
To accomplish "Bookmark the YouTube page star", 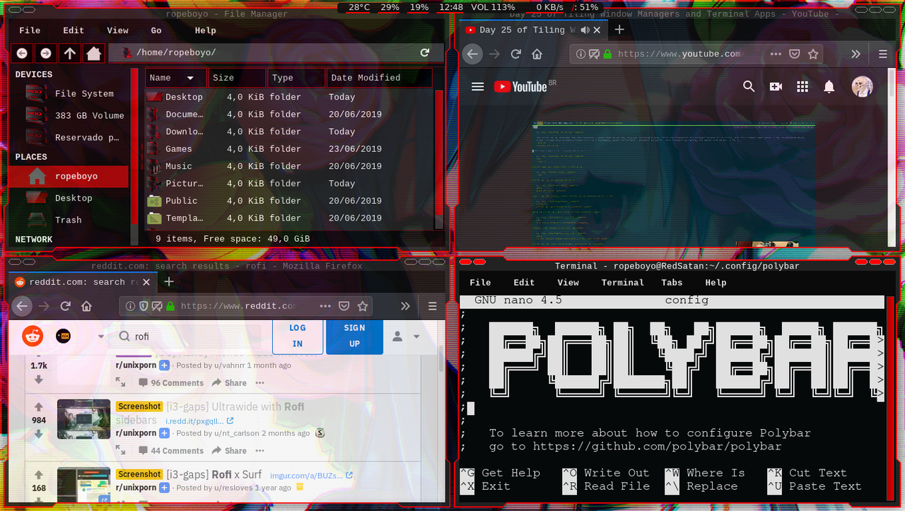I will tap(814, 54).
